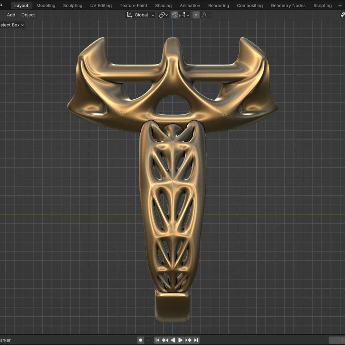Open the Object menu

(28, 15)
